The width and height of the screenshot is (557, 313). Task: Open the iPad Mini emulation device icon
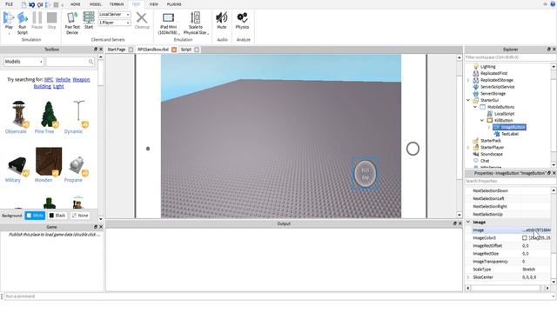(168, 17)
